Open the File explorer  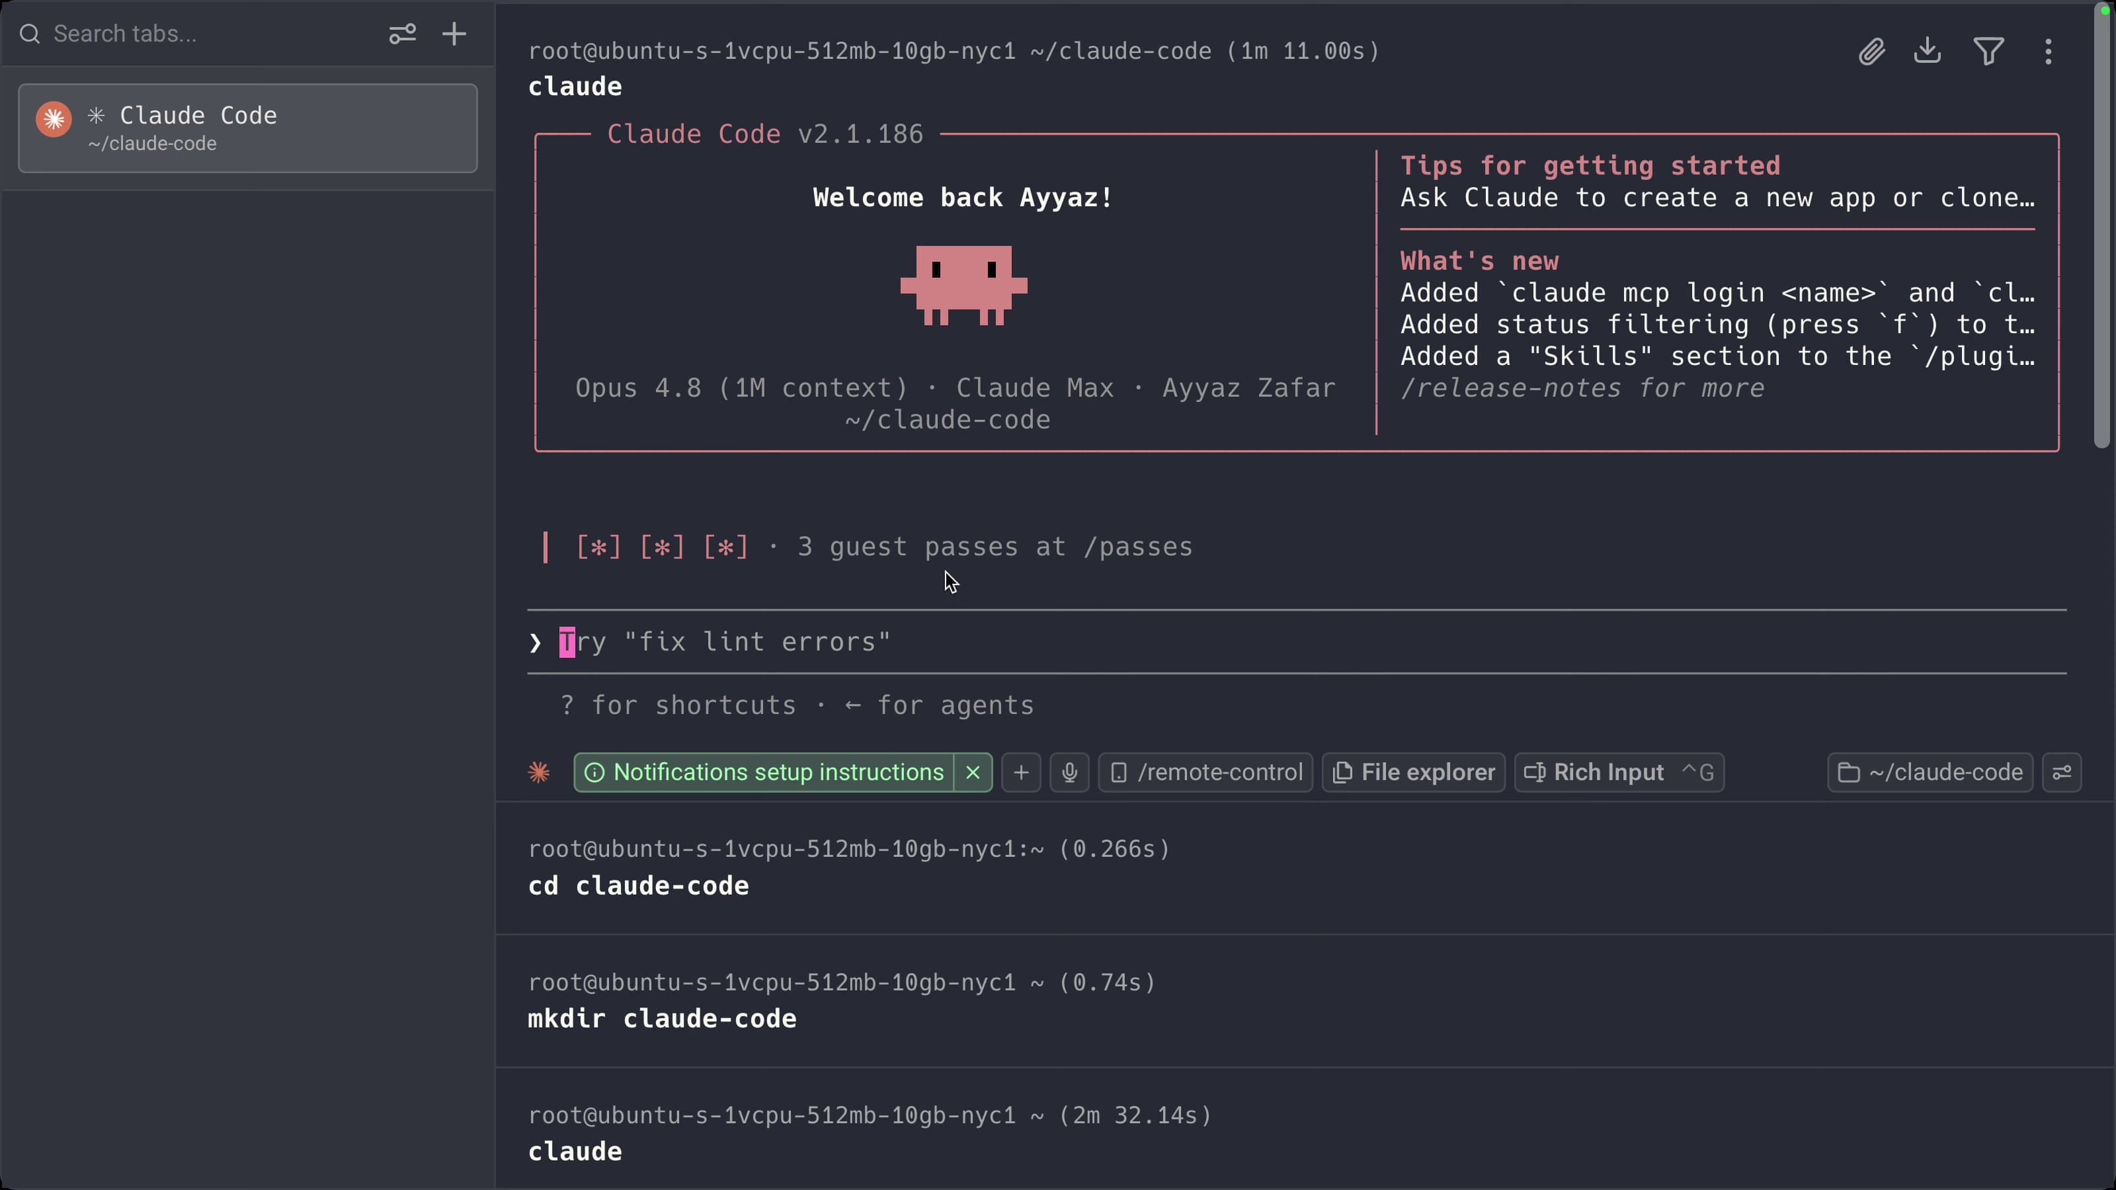pos(1414,772)
